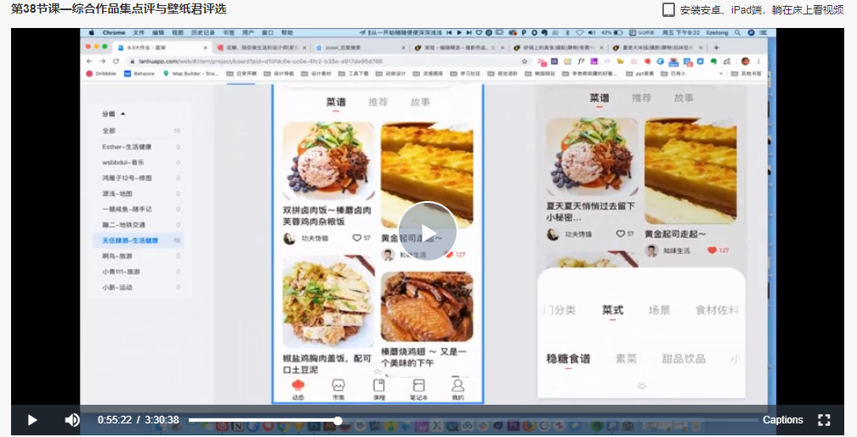
Task: Open the 椒盐鸡胸肉盖饭 thumbnail
Action: tap(328, 301)
